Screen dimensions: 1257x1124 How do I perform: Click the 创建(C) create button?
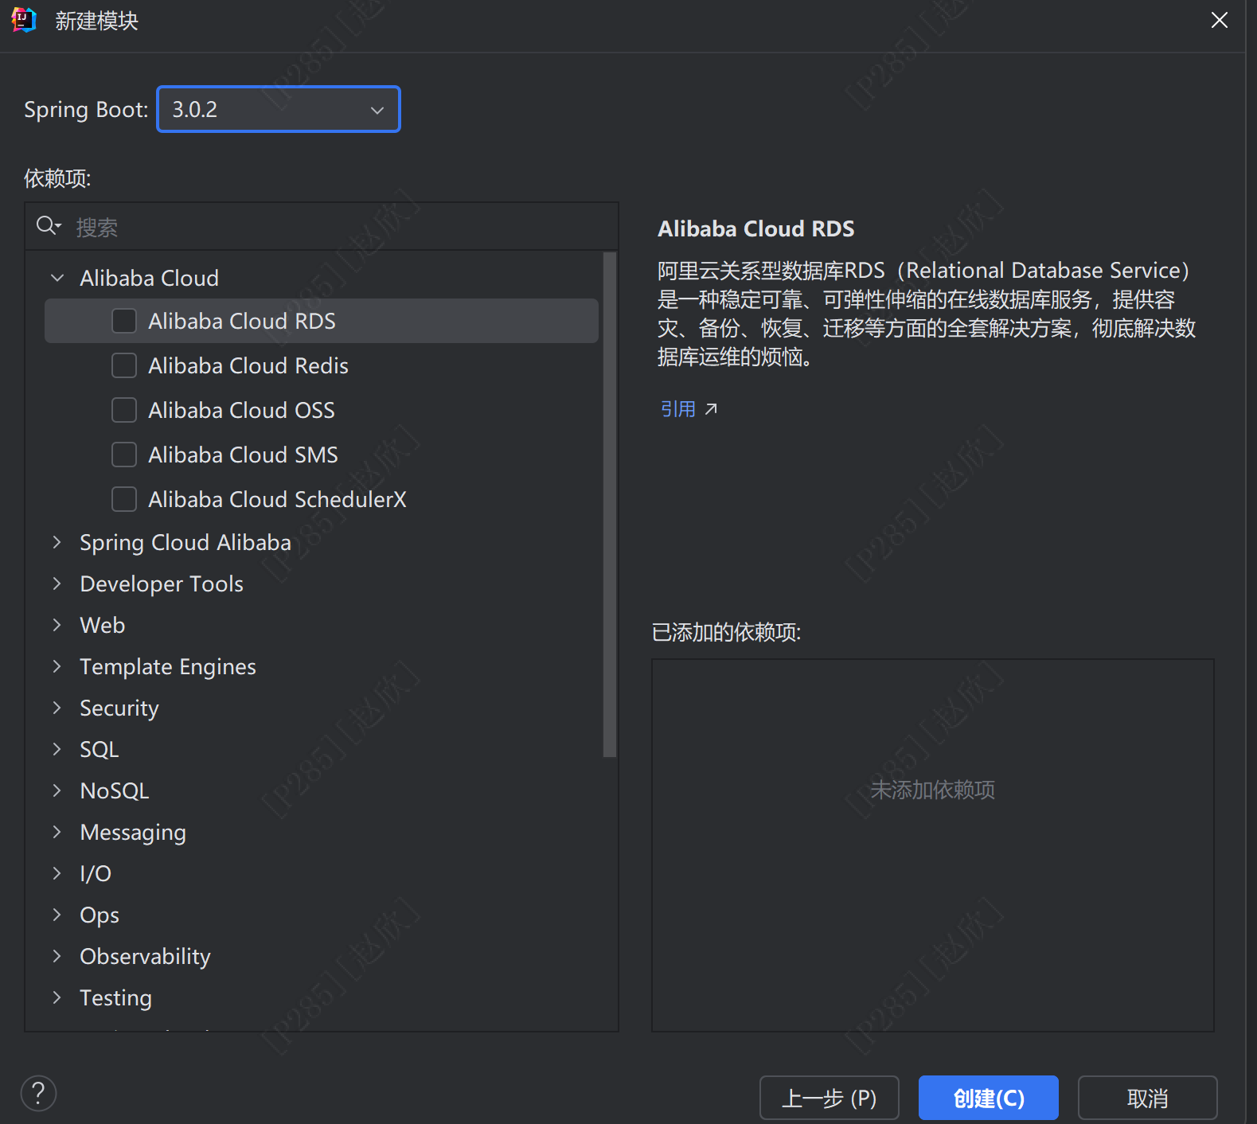point(988,1098)
